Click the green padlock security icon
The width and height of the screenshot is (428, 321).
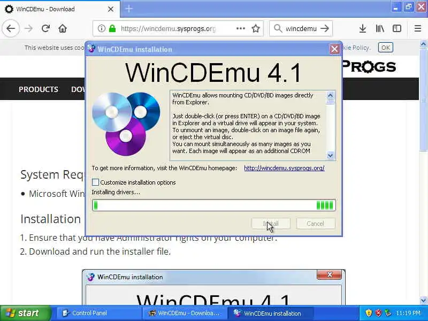pyautogui.click(x=112, y=28)
